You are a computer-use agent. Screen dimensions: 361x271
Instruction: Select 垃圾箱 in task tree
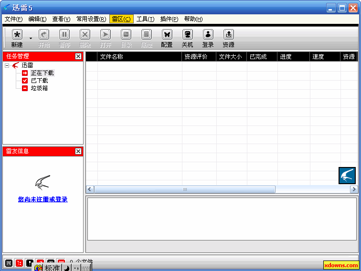point(39,88)
